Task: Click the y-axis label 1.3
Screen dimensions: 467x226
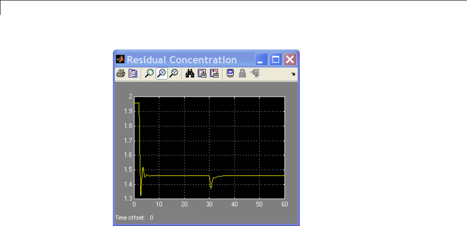Action: click(x=128, y=199)
